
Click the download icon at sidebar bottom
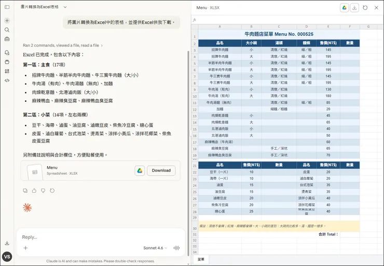[x=7, y=243]
